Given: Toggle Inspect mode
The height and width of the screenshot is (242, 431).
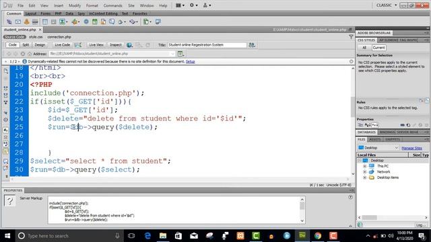Looking at the screenshot, I should tap(116, 45).
